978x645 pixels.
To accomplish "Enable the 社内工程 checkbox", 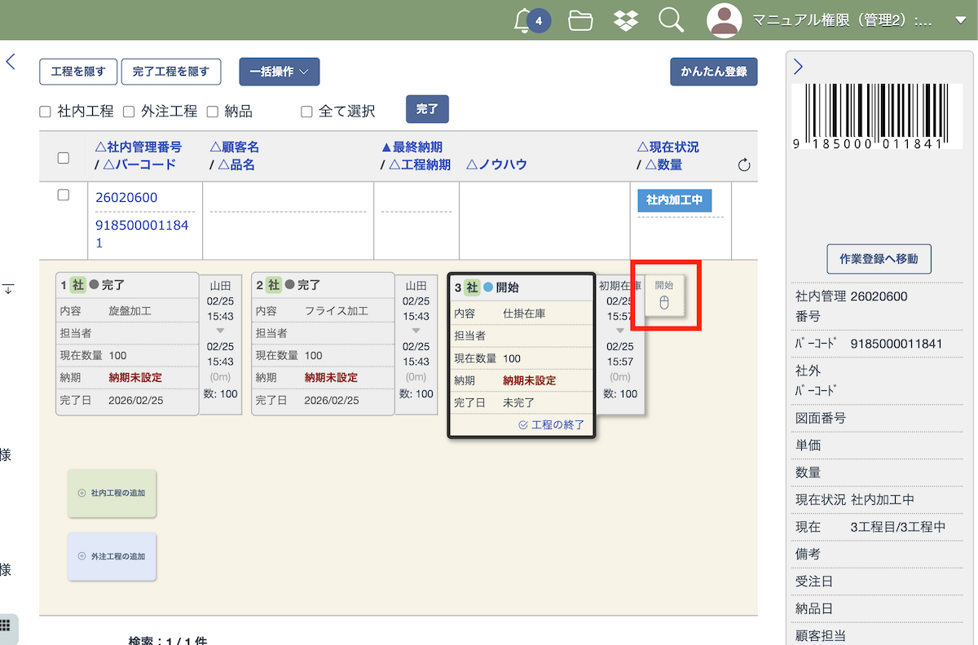I will coord(46,112).
